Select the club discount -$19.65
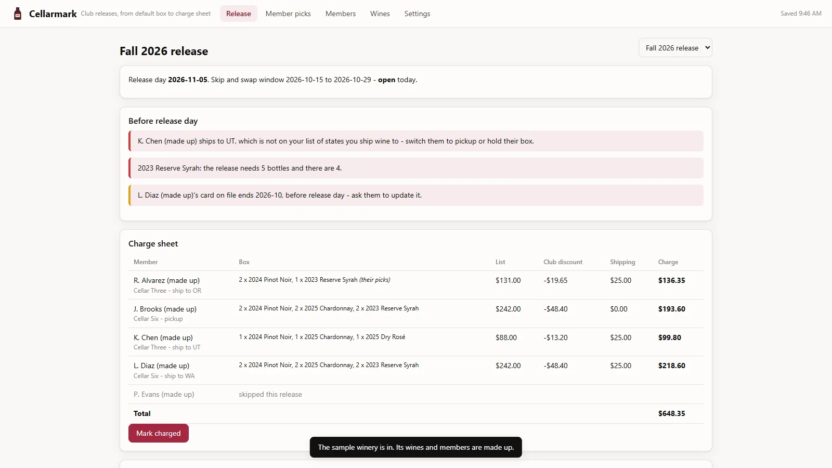Screen dimensions: 832x468 (x=555, y=280)
